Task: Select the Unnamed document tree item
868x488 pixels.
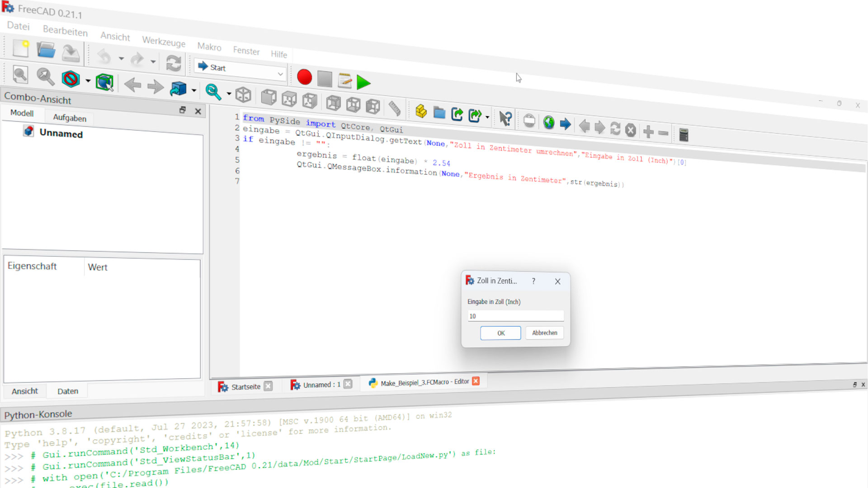Action: 61,133
